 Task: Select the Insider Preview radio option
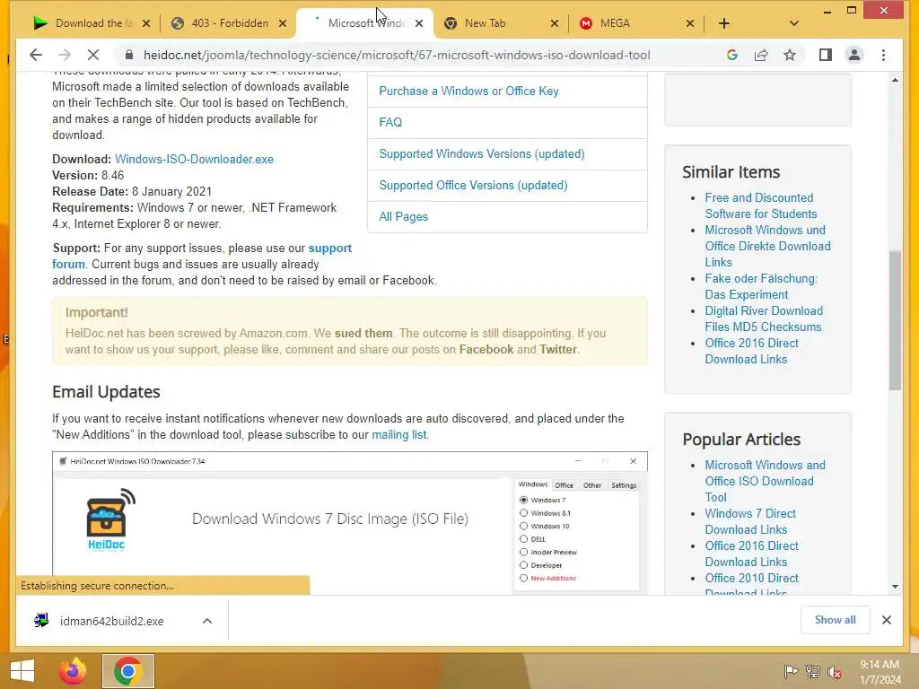point(523,552)
